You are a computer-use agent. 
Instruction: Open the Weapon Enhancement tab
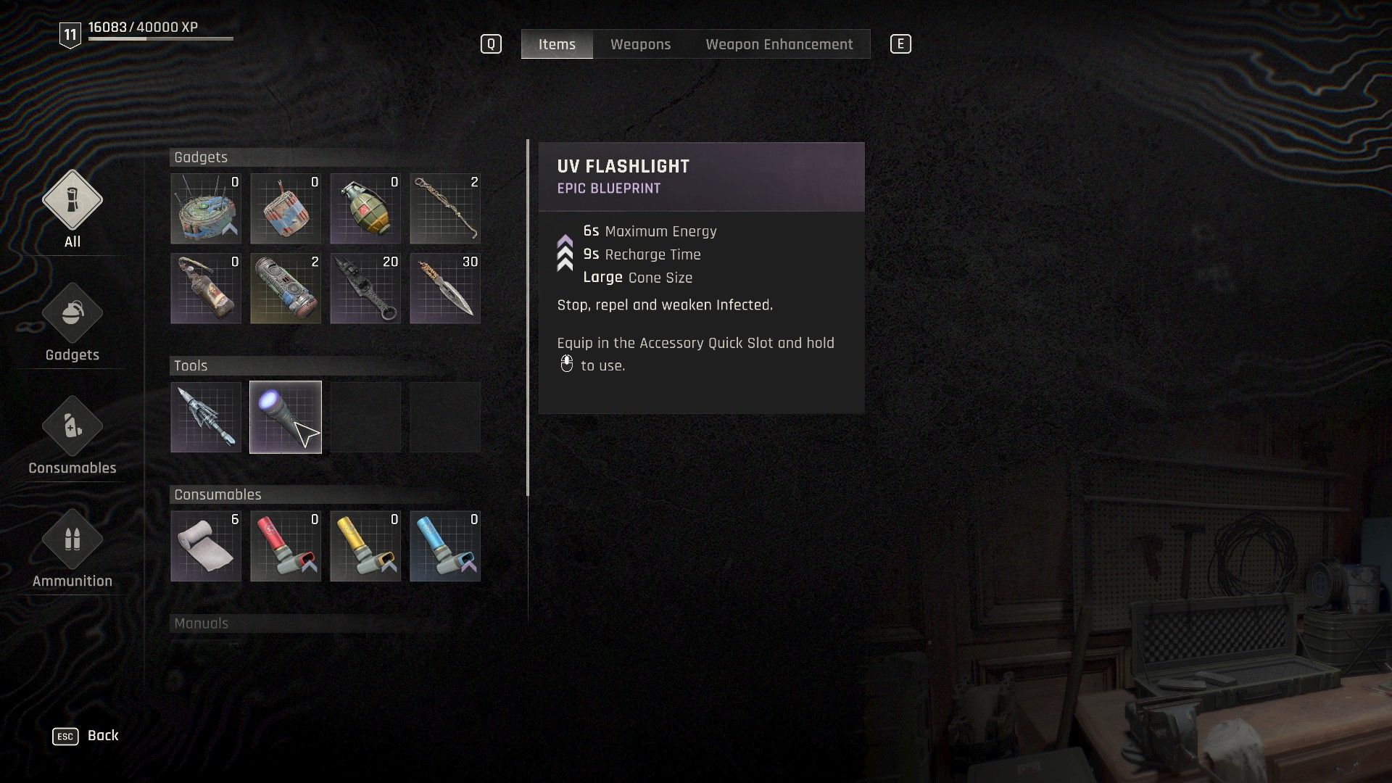pyautogui.click(x=779, y=44)
